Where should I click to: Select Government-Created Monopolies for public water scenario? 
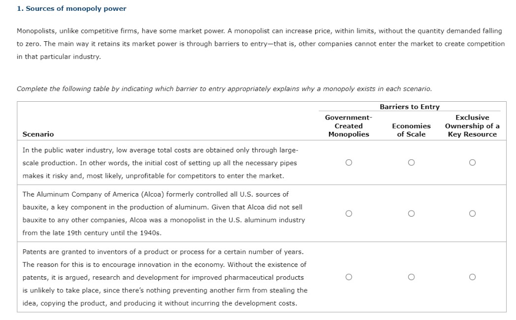[348, 163]
